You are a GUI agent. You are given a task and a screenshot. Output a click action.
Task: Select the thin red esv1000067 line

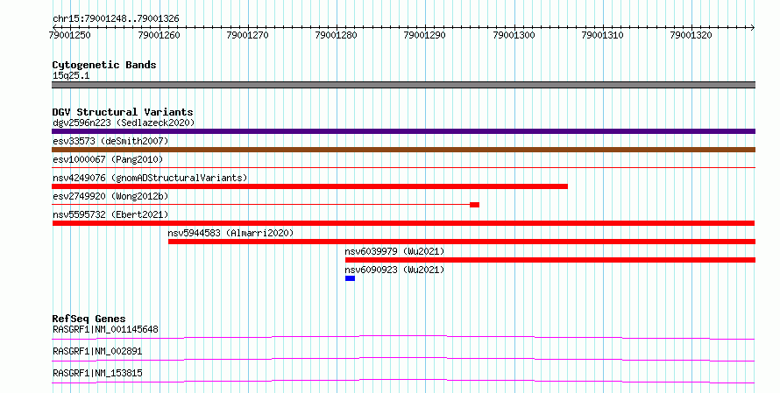coord(403,168)
